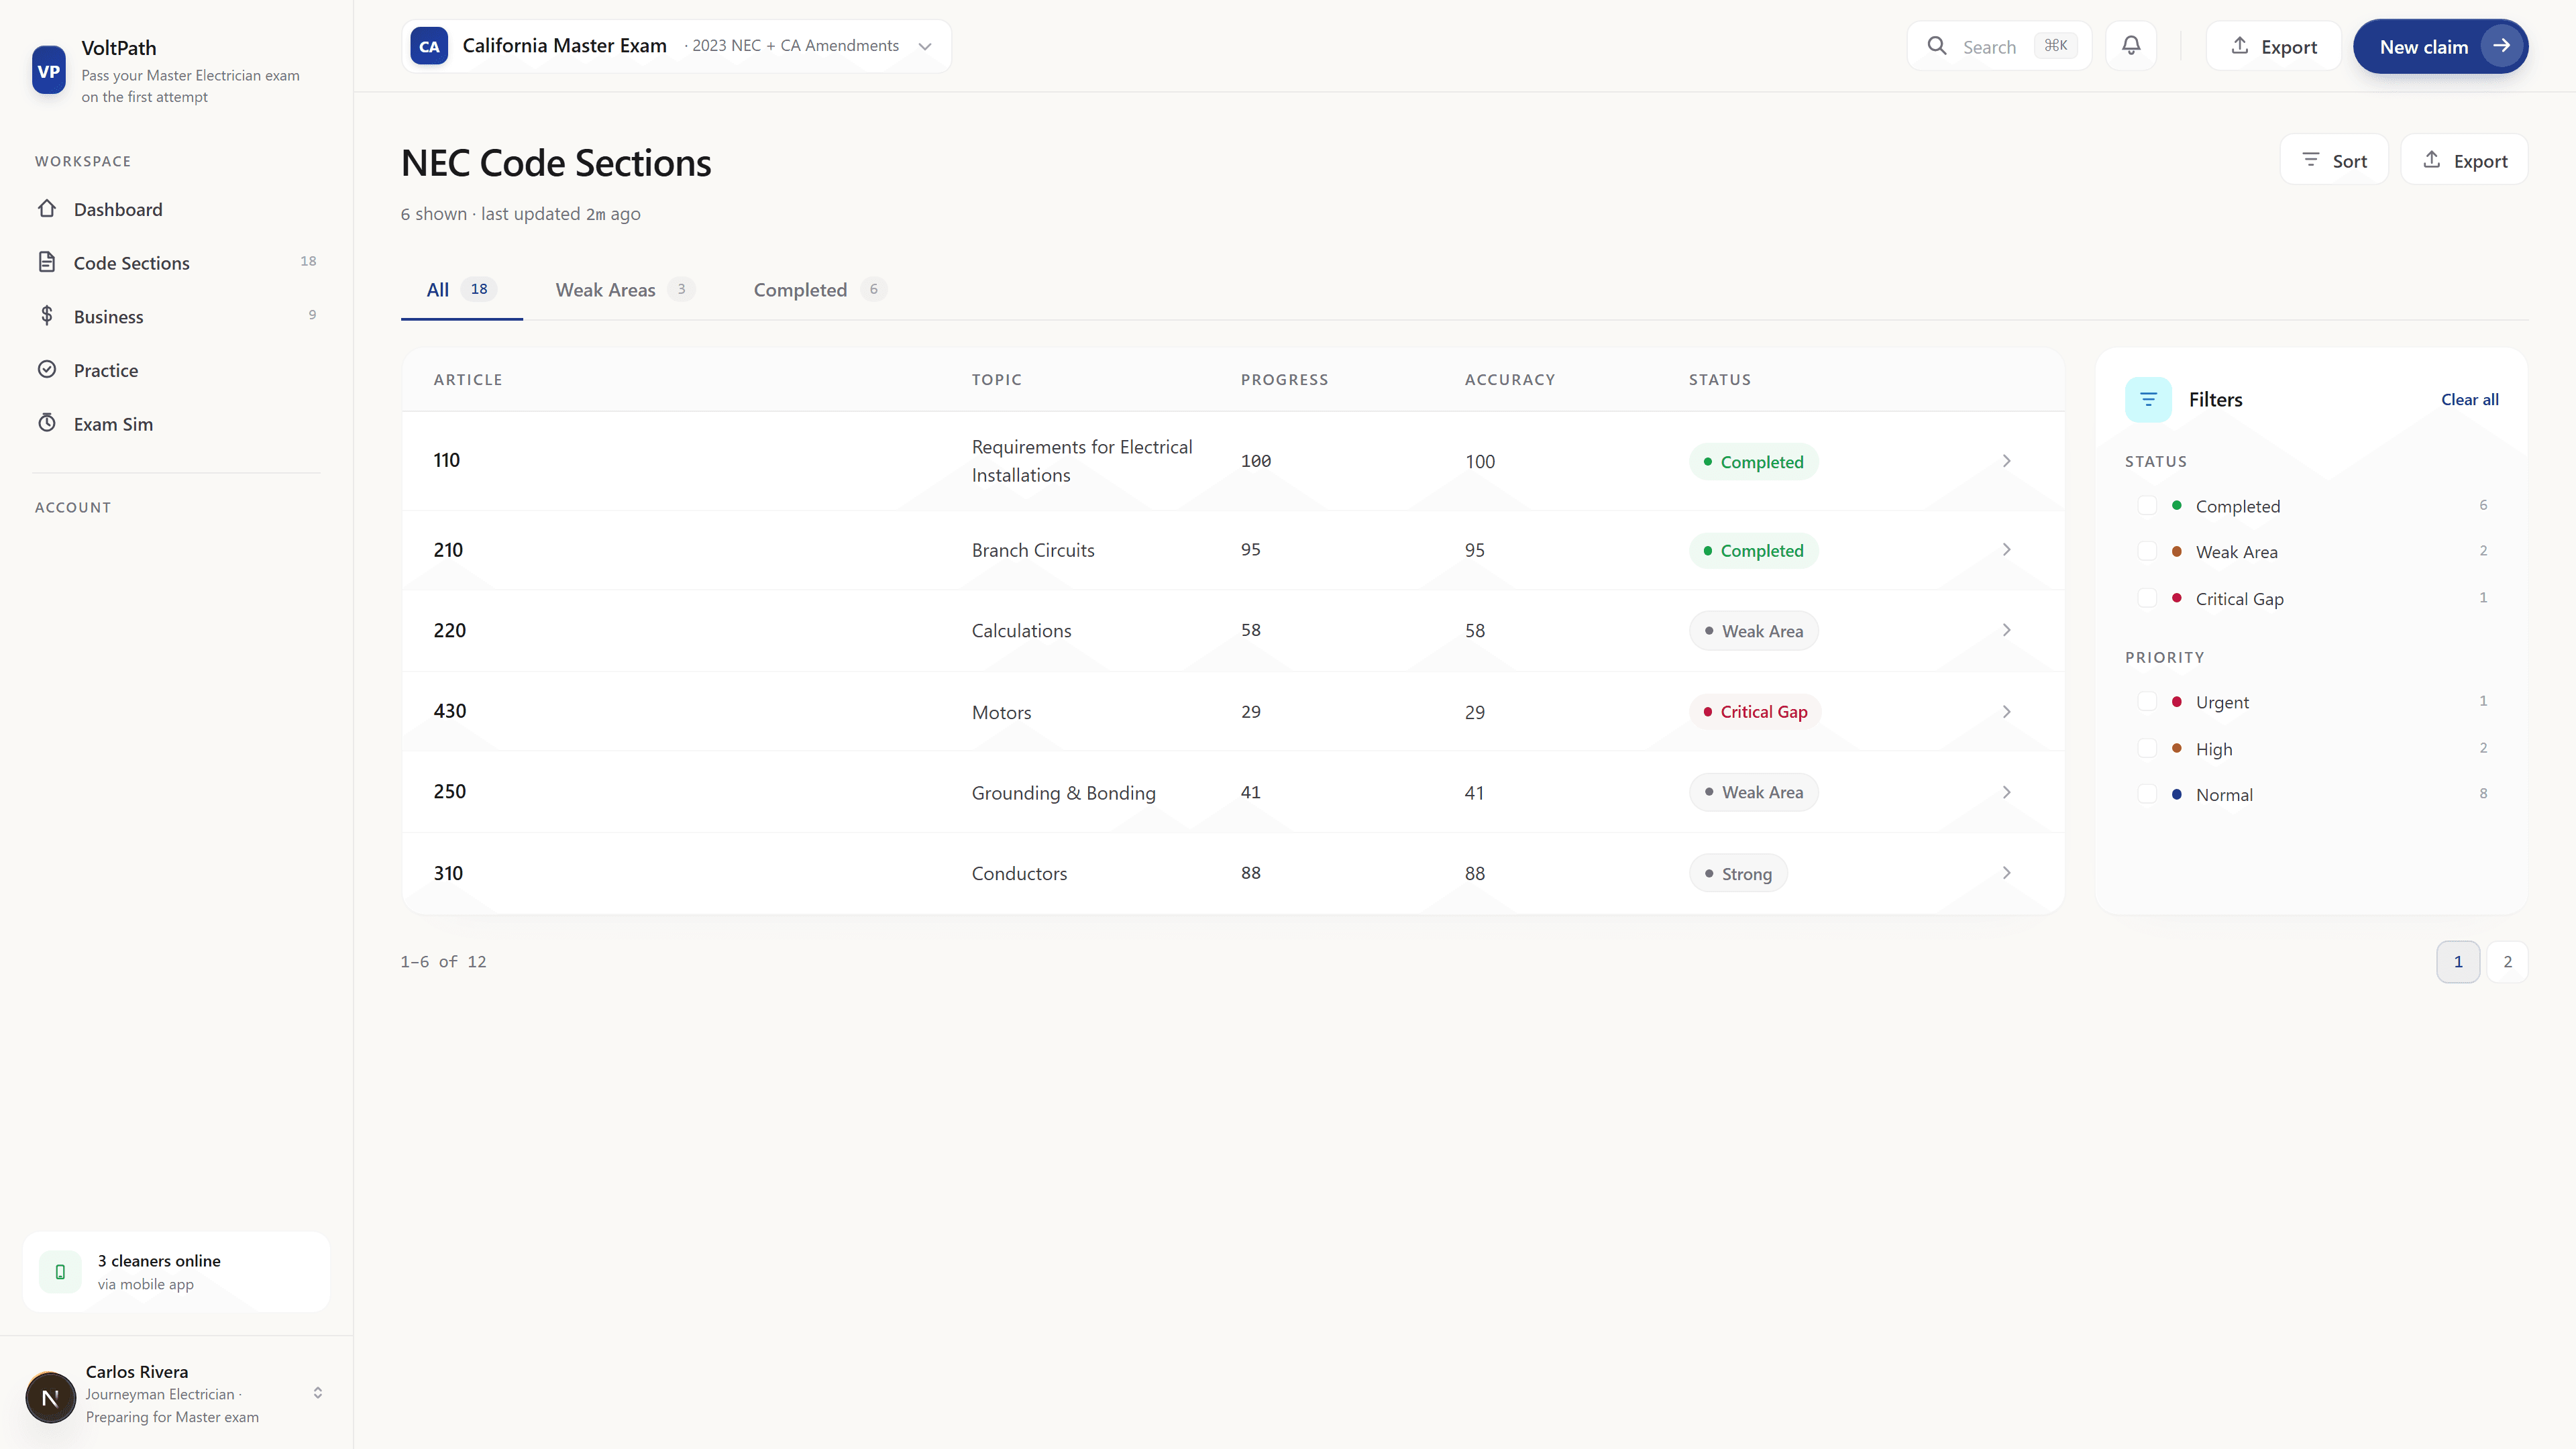
Task: Open the California Master Exam dropdown chevron
Action: tap(925, 46)
